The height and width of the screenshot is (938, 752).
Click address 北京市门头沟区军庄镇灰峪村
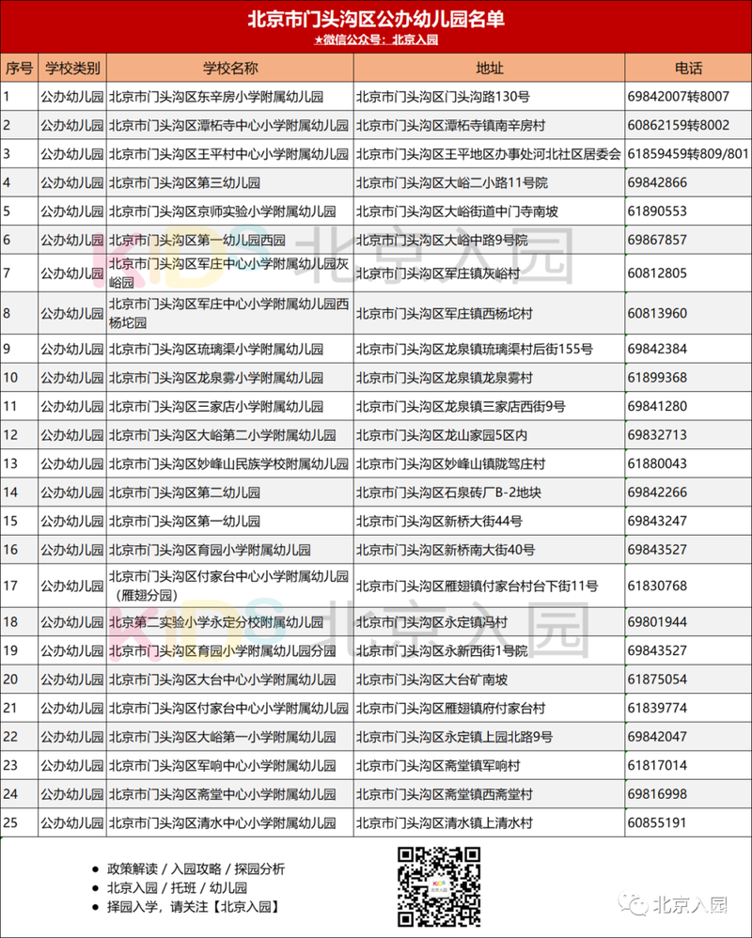click(x=438, y=274)
